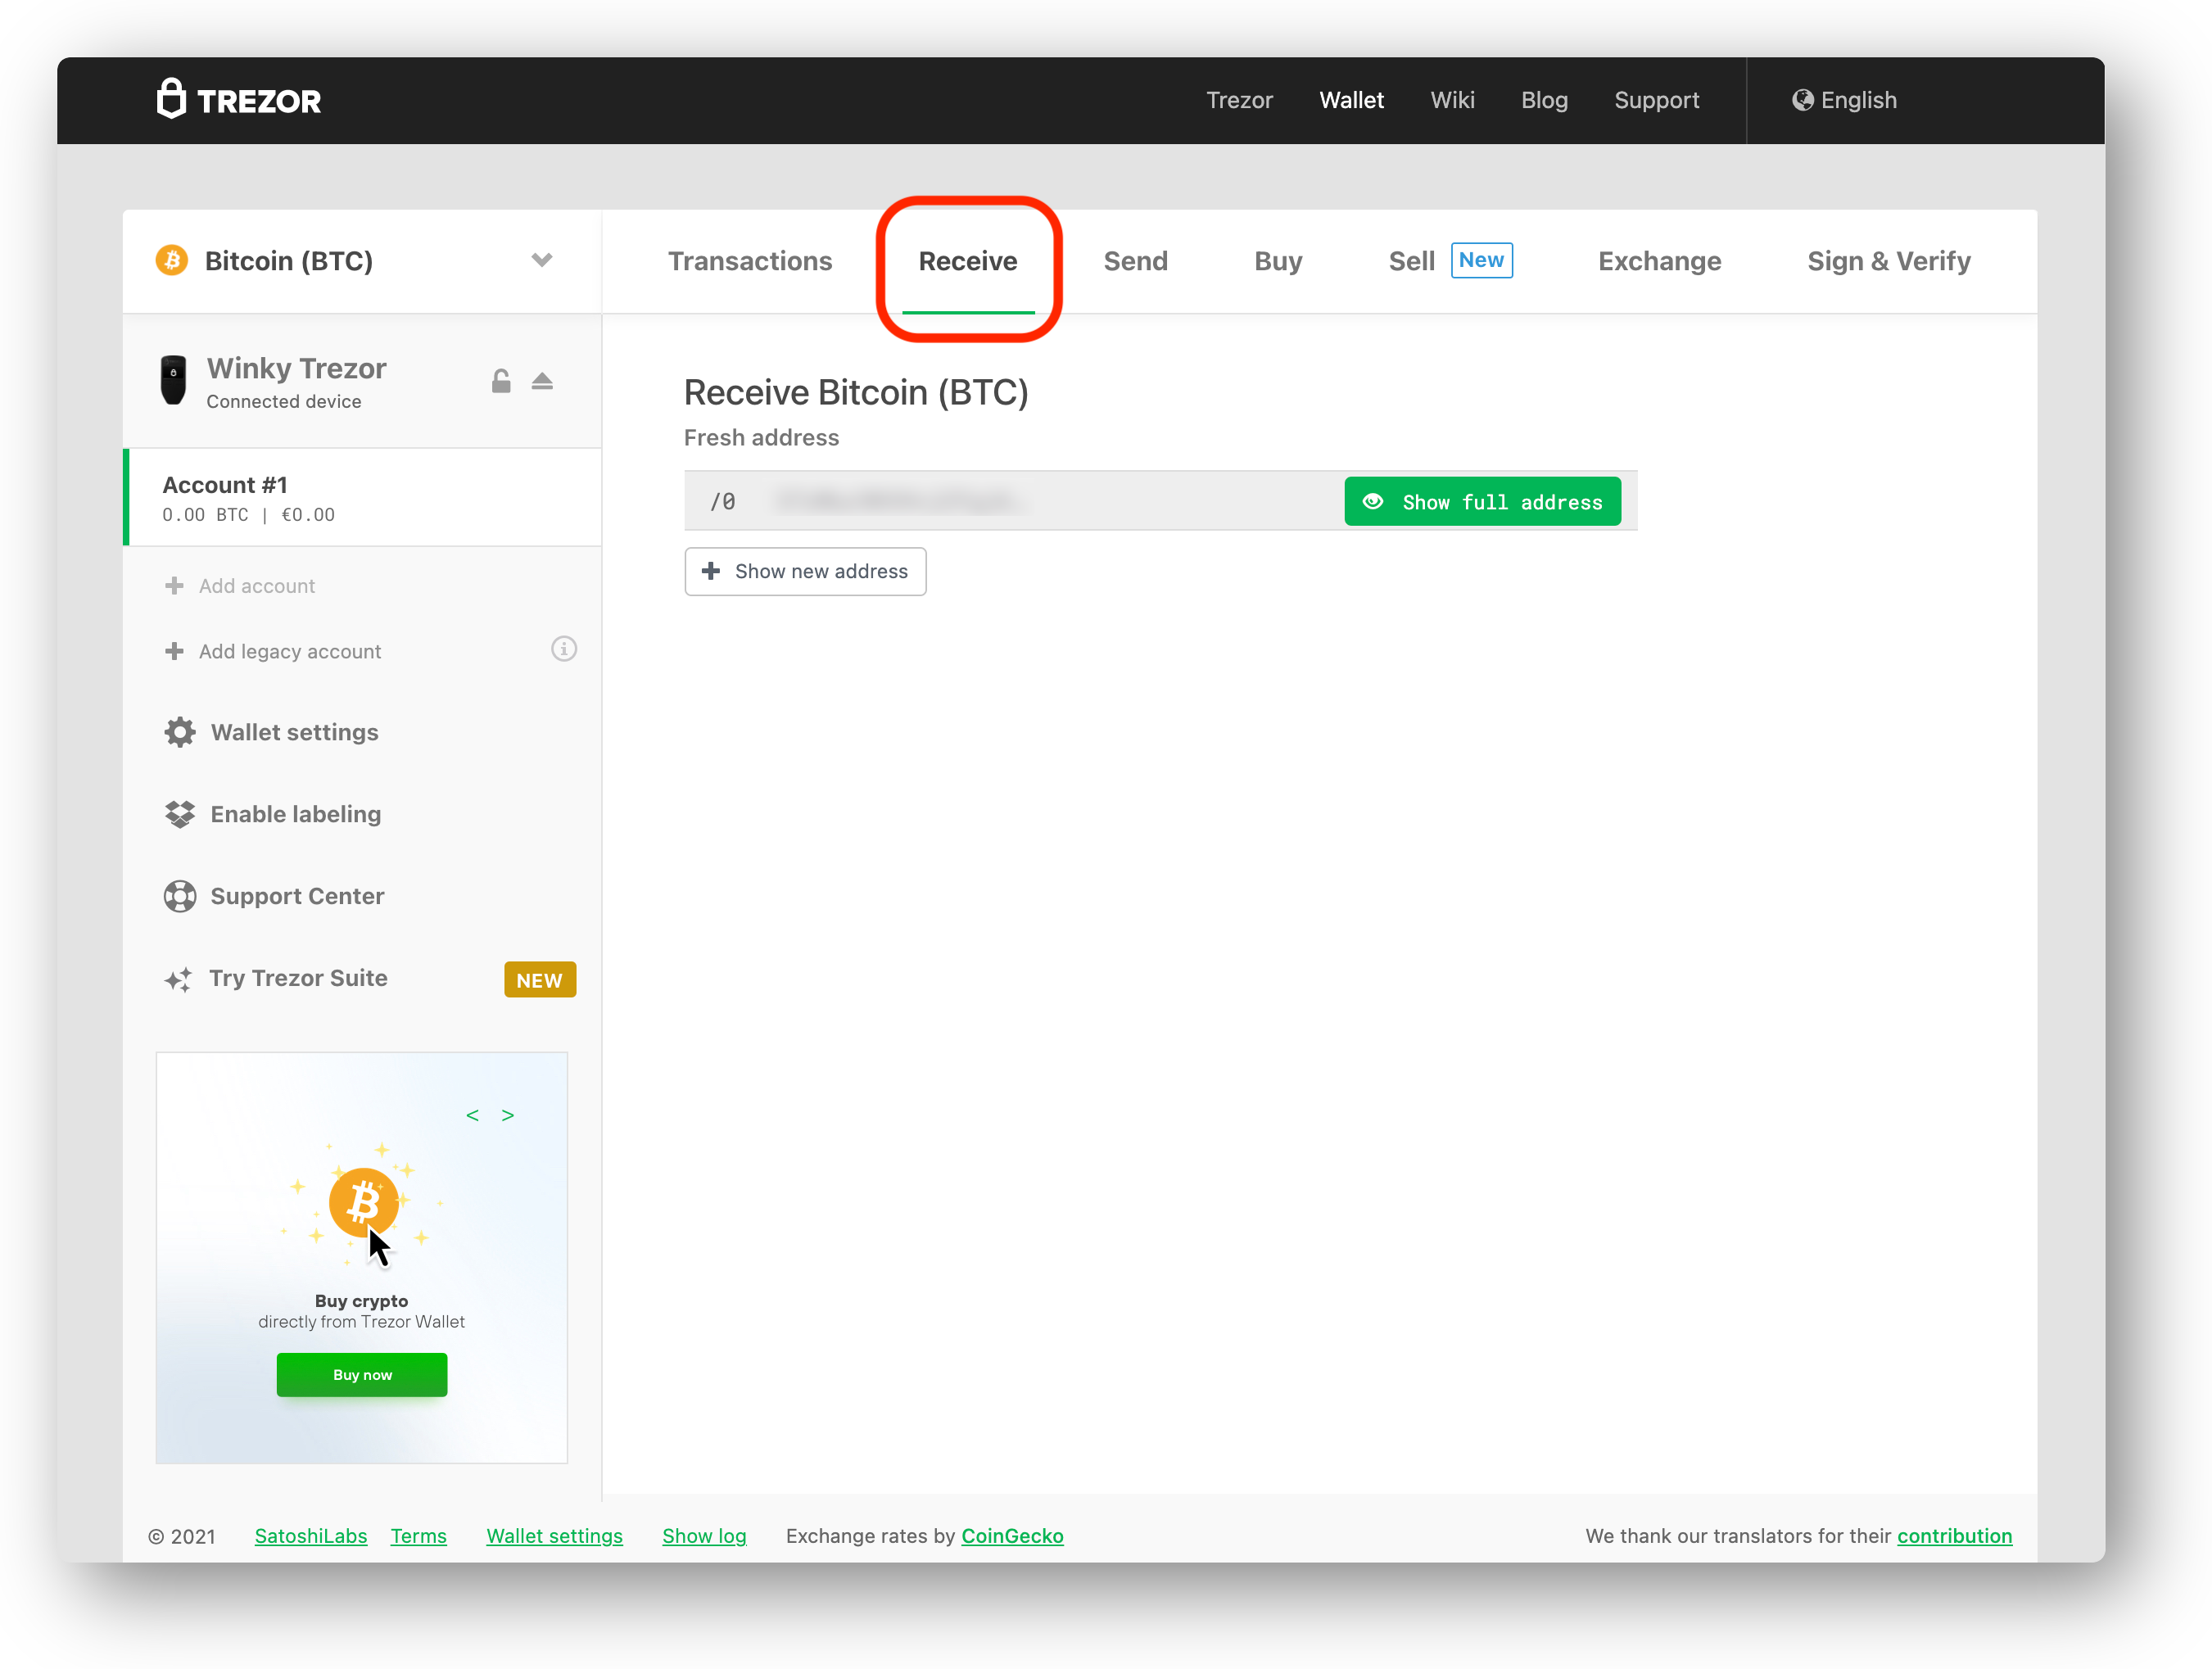Click the Wallet settings gear icon
Viewport: 2212px width, 1669px height.
coord(175,731)
